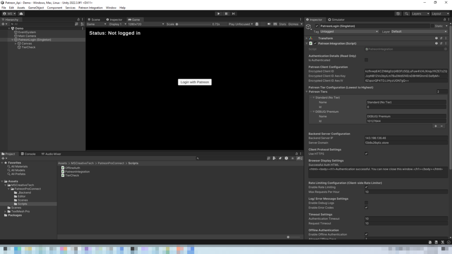Click the Pause button in the top toolbar
This screenshot has width=452, height=254.
tap(226, 13)
